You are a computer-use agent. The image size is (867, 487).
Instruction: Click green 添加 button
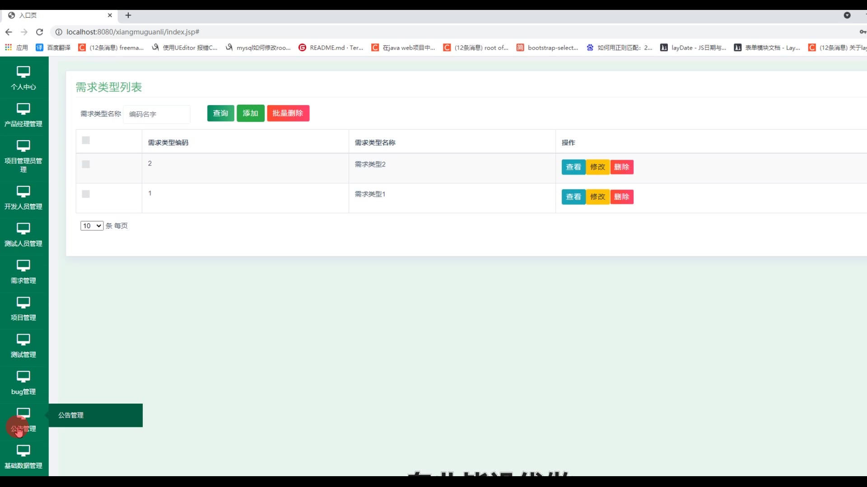250,113
